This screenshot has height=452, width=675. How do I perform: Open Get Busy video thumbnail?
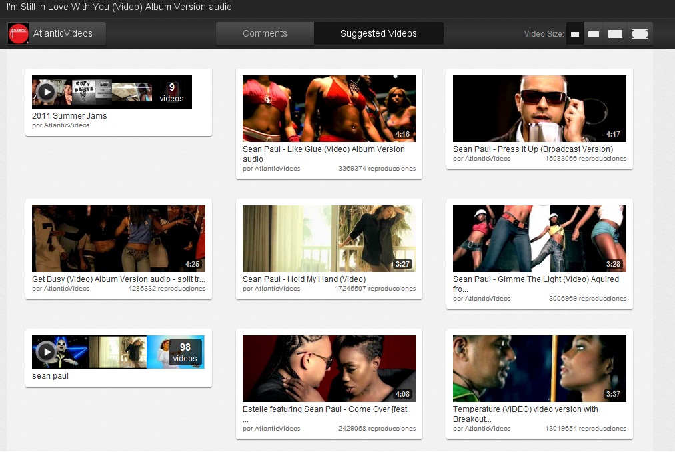pos(119,239)
